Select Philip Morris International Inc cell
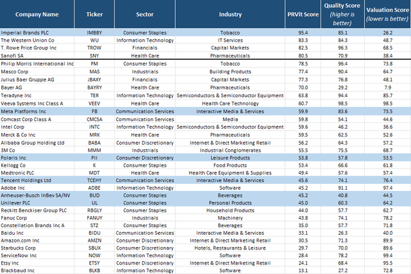Screen dimensions: 411x274 pyautogui.click(x=37, y=64)
